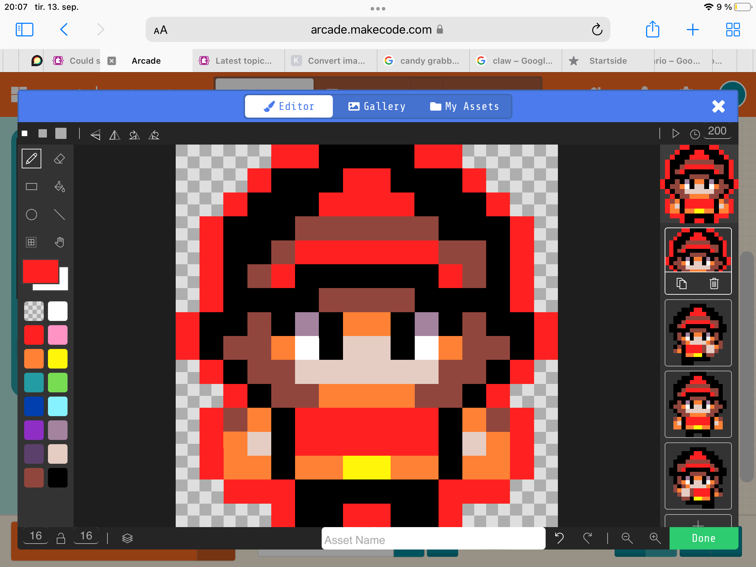Select the eraser tool
This screenshot has height=567, width=756.
[59, 159]
